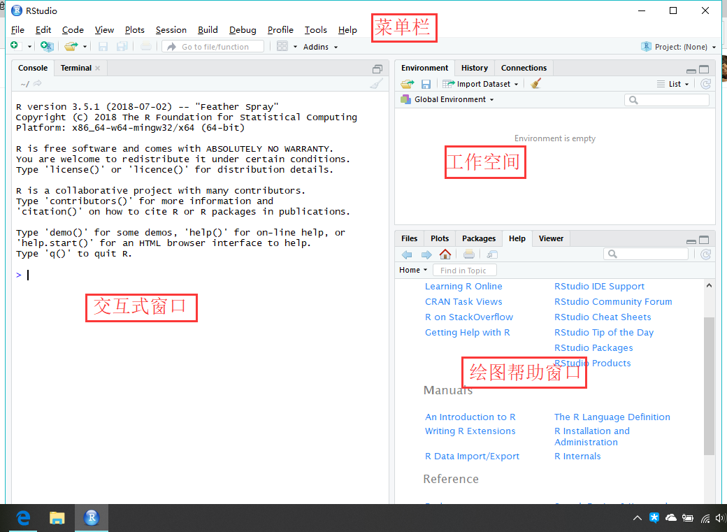Click the refresh icon in Environment pane

(705, 83)
